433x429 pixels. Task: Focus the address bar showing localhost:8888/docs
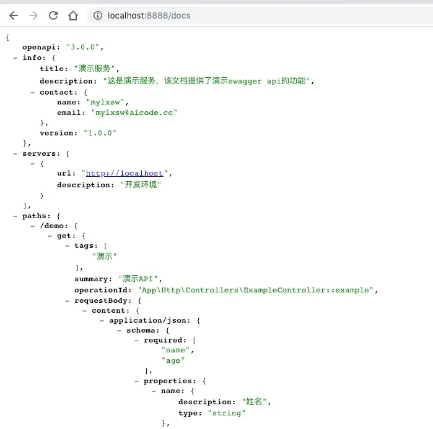click(260, 15)
